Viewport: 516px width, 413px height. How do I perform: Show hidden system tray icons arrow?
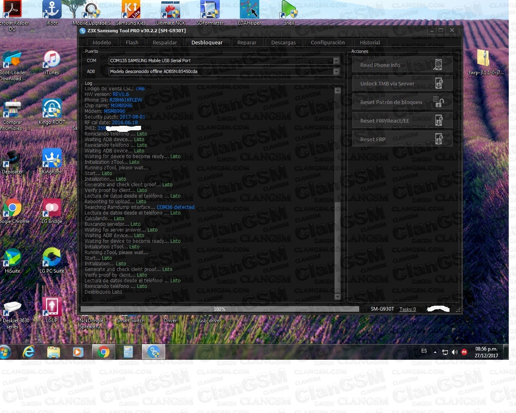(x=435, y=352)
